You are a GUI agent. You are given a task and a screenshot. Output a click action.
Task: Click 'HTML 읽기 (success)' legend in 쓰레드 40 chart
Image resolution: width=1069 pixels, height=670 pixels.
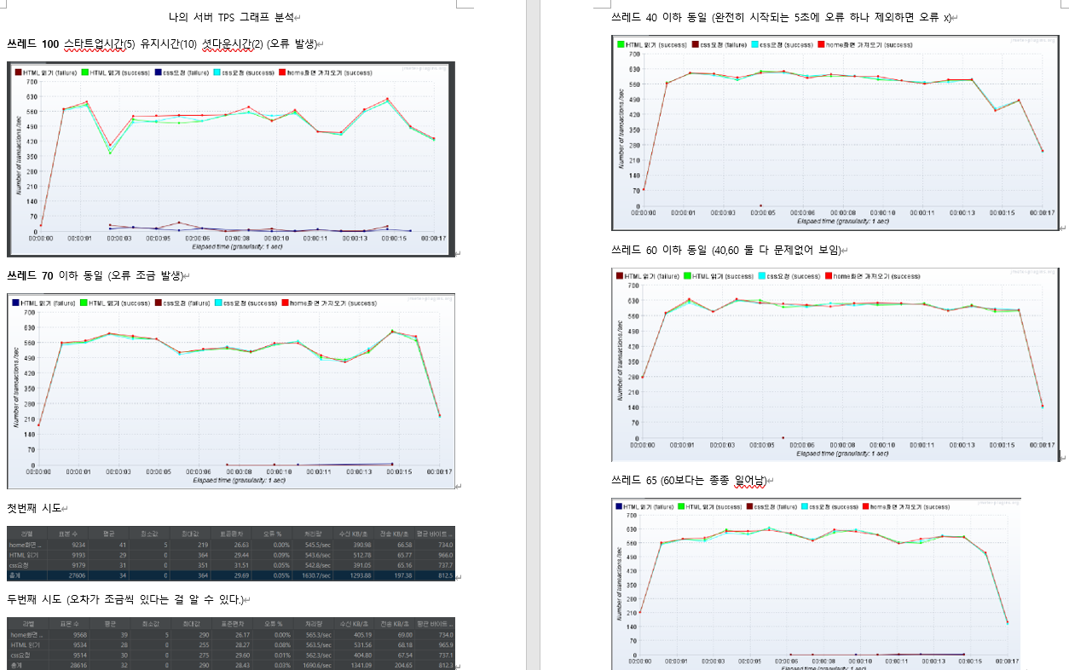coord(654,44)
